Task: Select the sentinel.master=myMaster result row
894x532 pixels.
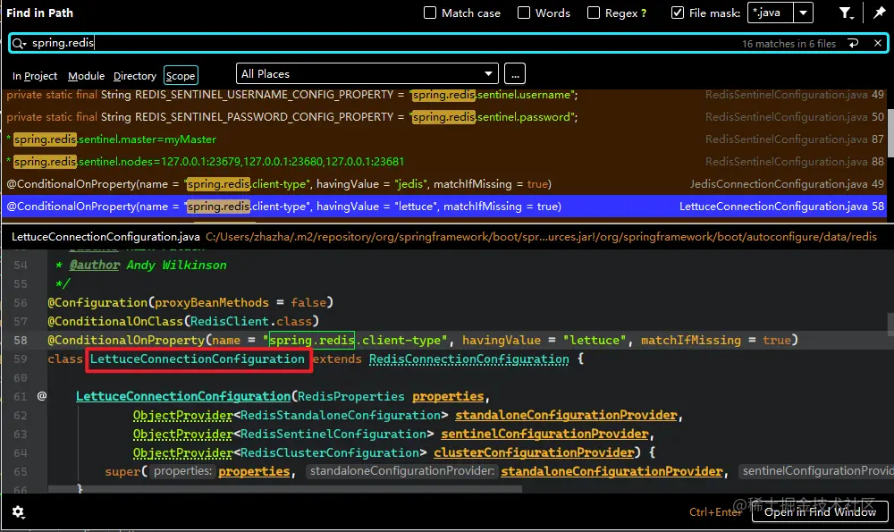Action: [444, 139]
